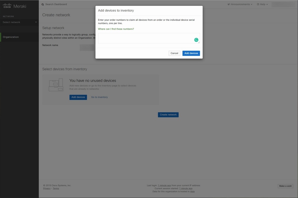Select Organization in the sidebar
This screenshot has height=198, width=298.
tap(19, 37)
